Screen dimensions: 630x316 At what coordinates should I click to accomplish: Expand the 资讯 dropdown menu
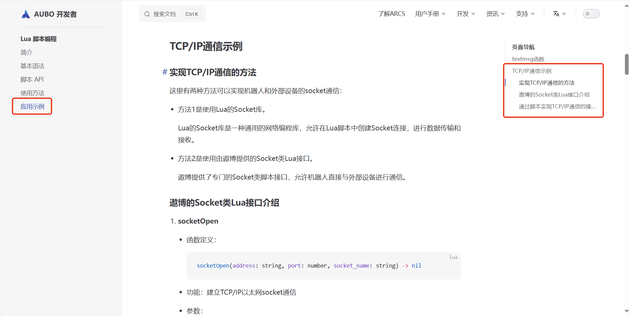[x=495, y=14]
